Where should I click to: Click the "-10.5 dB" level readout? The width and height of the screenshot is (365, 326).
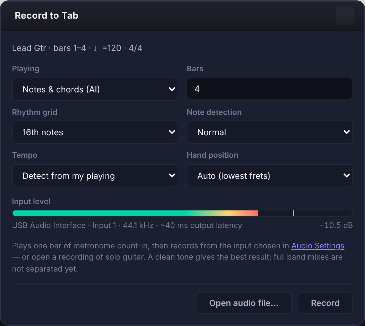[336, 225]
